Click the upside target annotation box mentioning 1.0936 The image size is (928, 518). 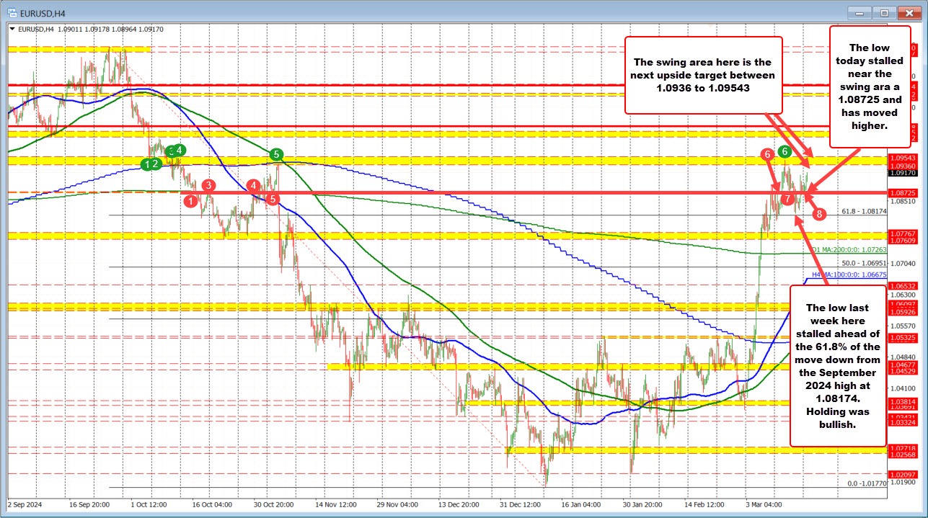pos(702,75)
